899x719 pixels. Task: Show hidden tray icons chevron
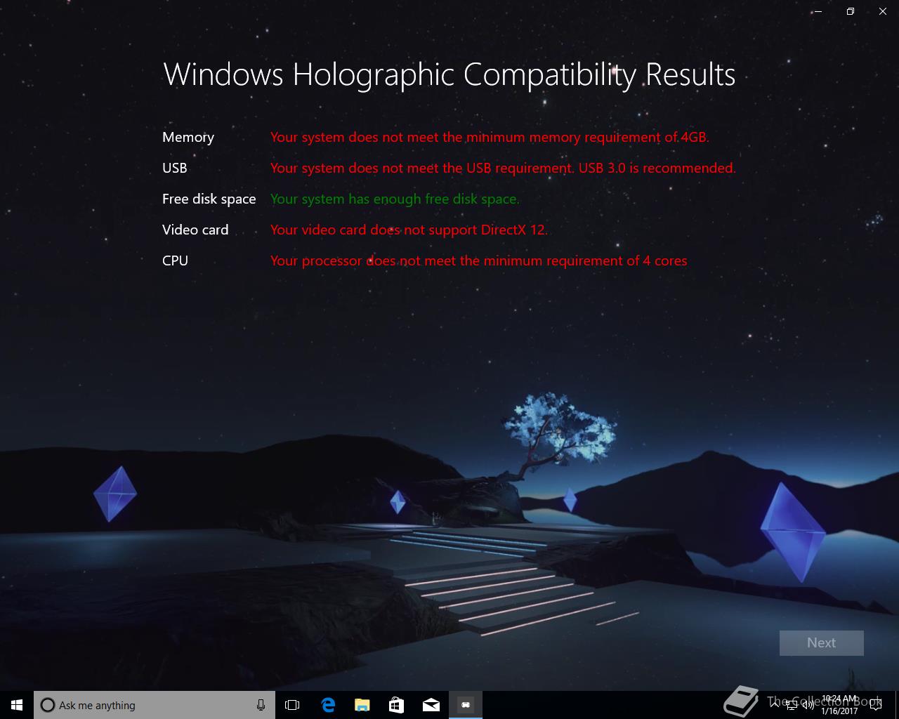coord(775,705)
